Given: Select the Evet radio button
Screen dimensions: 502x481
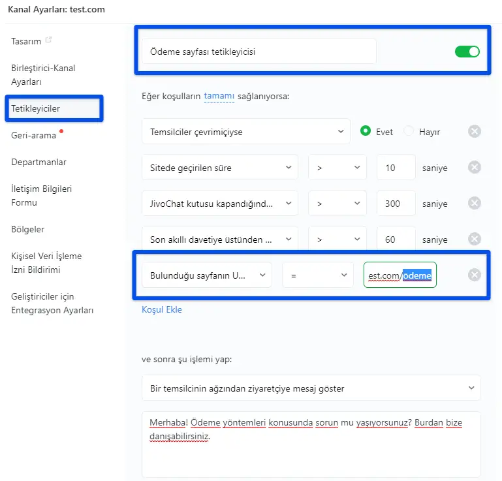Looking at the screenshot, I should coord(366,131).
